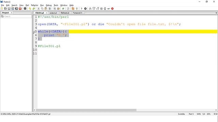
Task: Close the FileIO1.pl tab
Action: (x=47, y=13)
